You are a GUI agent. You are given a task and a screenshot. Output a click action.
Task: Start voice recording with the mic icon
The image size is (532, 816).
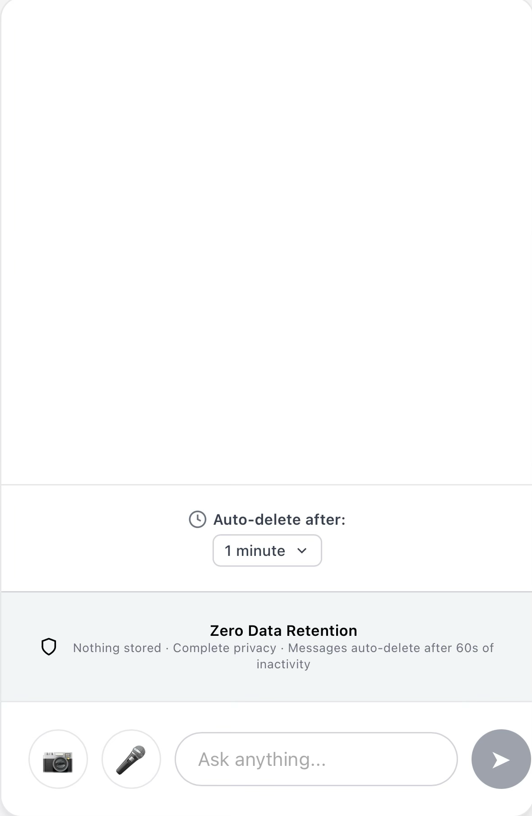pyautogui.click(x=131, y=760)
